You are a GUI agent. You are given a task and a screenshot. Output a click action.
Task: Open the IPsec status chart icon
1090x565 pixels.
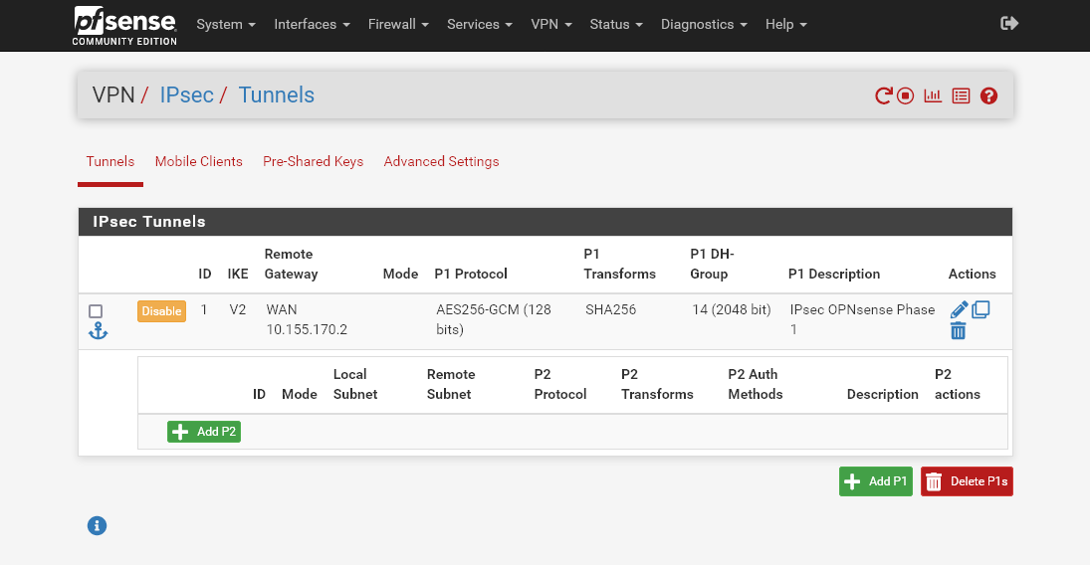933,96
